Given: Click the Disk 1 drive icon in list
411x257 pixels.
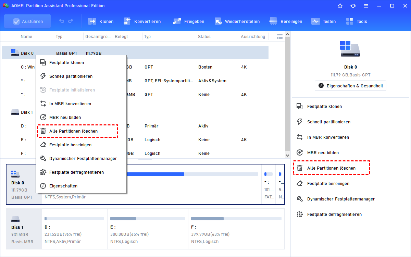Looking at the screenshot, I should (15, 112).
